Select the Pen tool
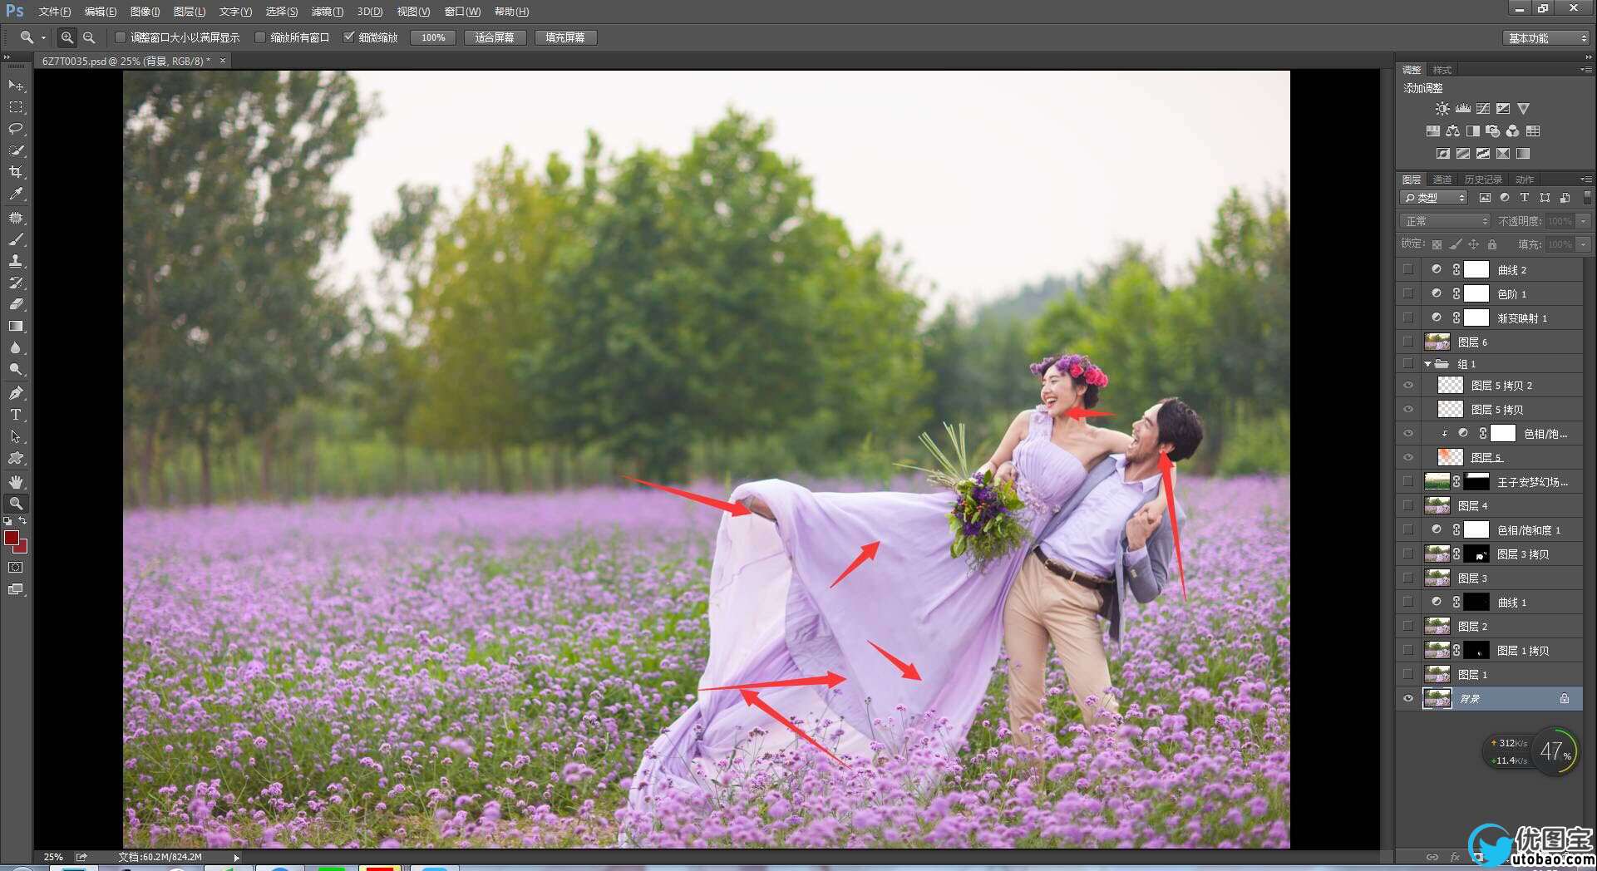 (16, 392)
